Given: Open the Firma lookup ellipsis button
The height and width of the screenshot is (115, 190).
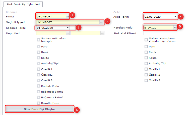Looking at the screenshot, I should [x=68, y=16].
